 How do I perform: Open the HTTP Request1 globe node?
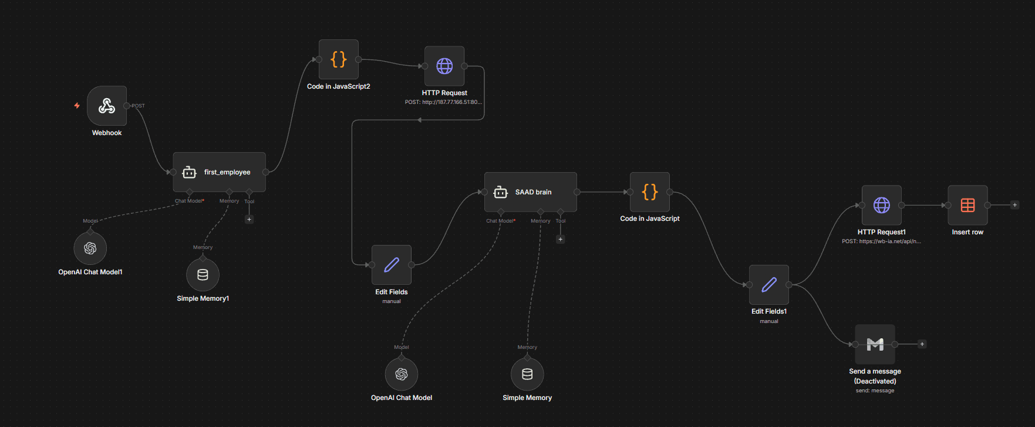coord(882,205)
